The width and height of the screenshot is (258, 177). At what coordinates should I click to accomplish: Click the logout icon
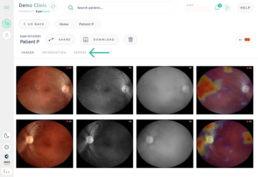227,8
